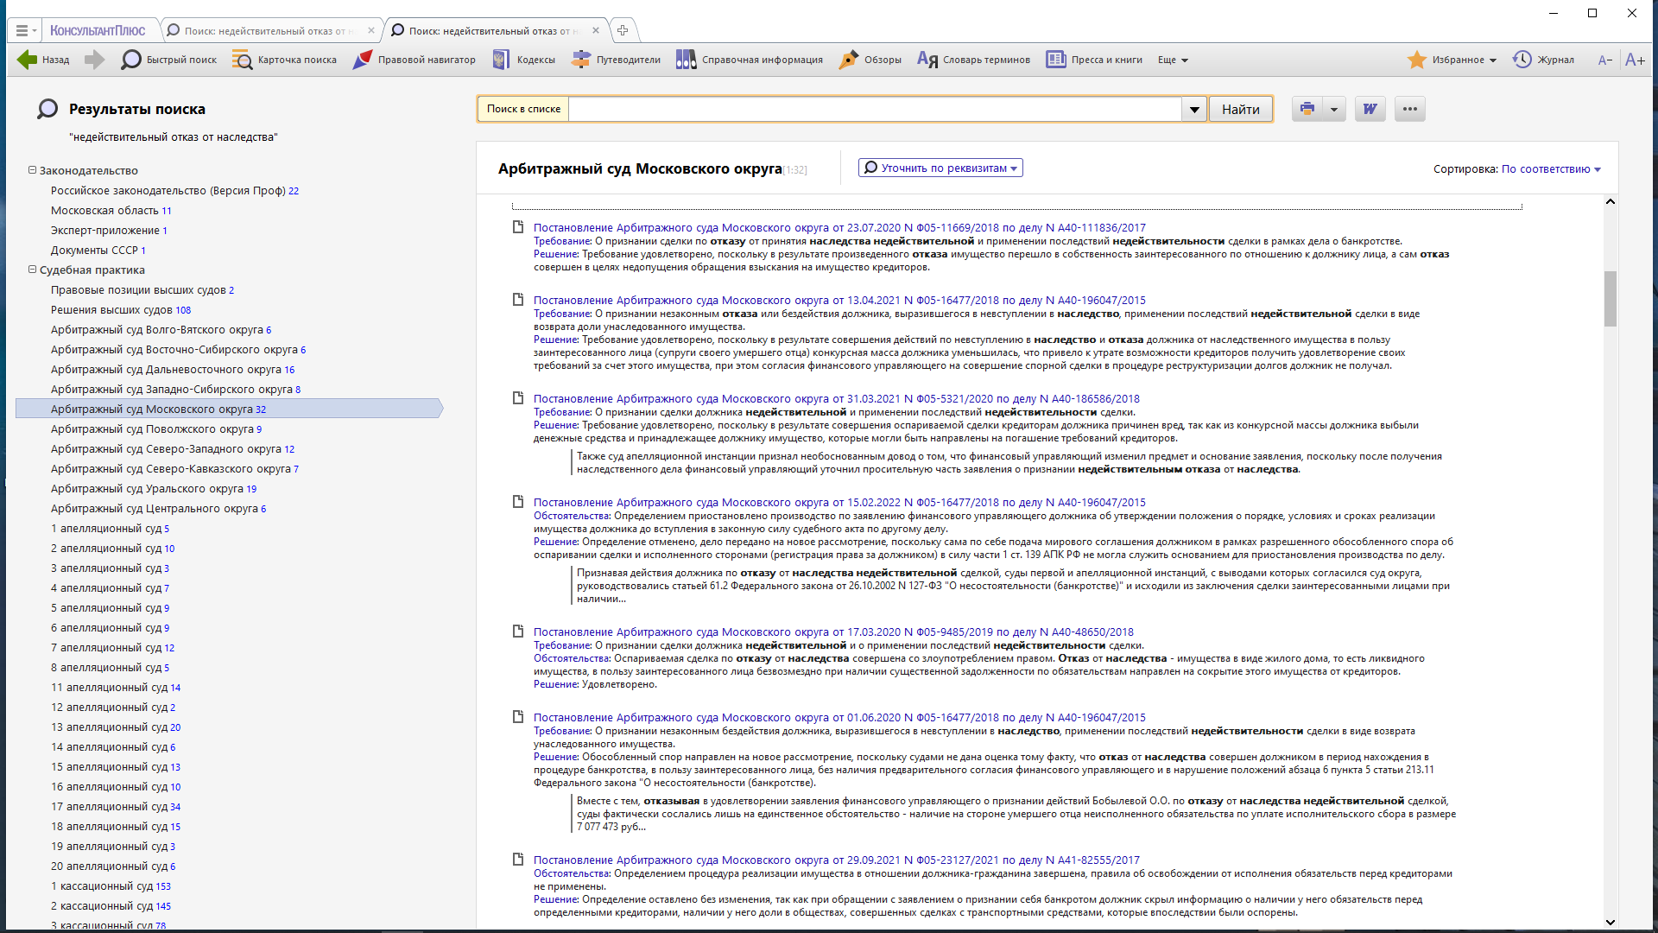Open Карточка поиска search card
The height and width of the screenshot is (933, 1658).
click(285, 60)
